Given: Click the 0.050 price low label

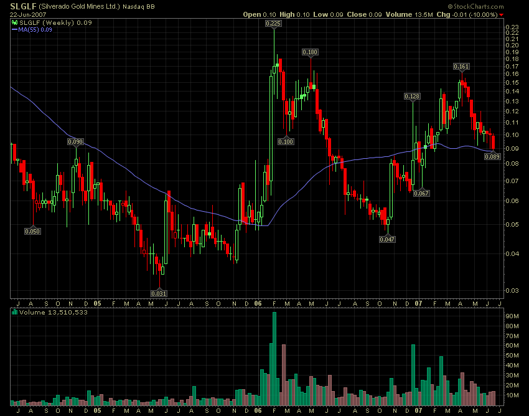Looking at the screenshot, I should (32, 231).
